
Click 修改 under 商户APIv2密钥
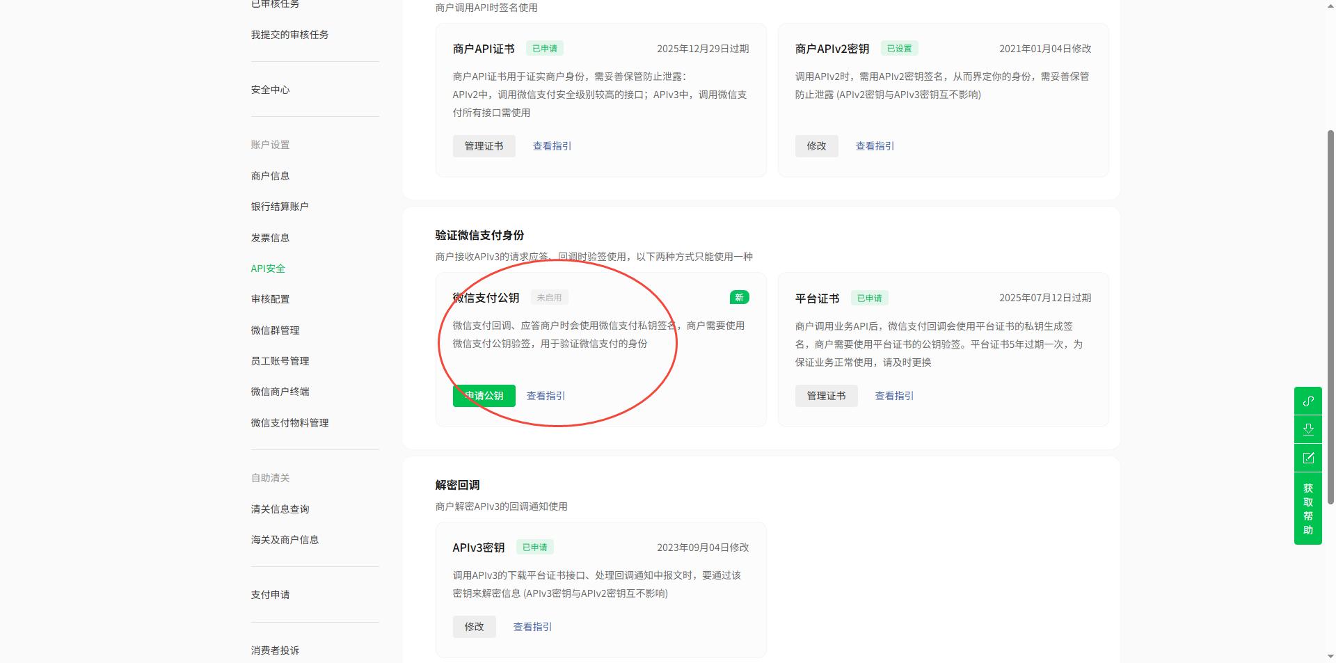tap(816, 146)
